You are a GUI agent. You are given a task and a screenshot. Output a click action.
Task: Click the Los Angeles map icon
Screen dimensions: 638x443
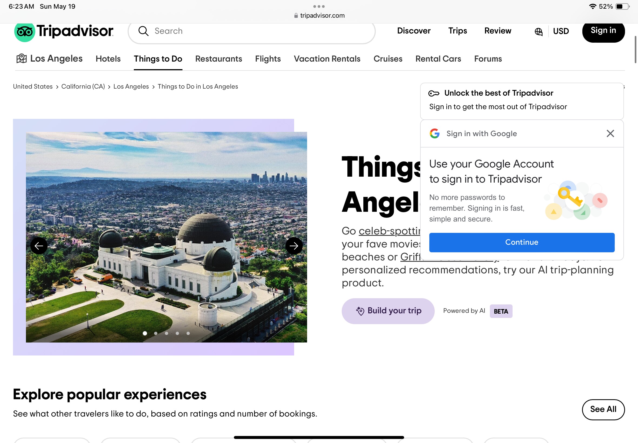[22, 59]
